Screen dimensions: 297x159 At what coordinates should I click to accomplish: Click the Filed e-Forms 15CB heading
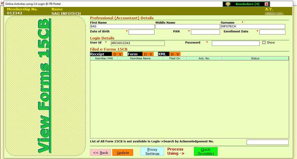(108, 49)
